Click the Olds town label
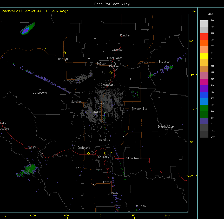This screenshot has width=224, height=219. [101, 102]
